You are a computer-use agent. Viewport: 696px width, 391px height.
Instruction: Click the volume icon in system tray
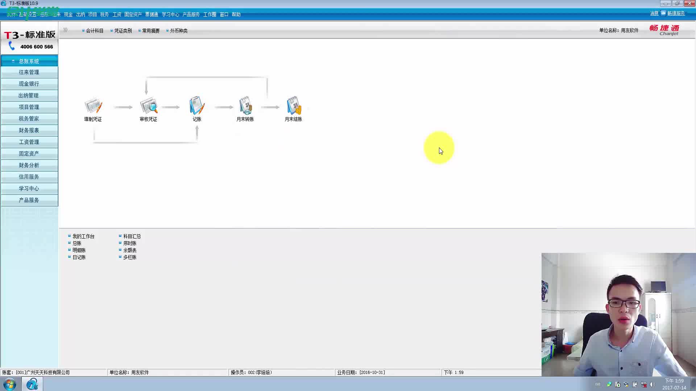pos(652,384)
